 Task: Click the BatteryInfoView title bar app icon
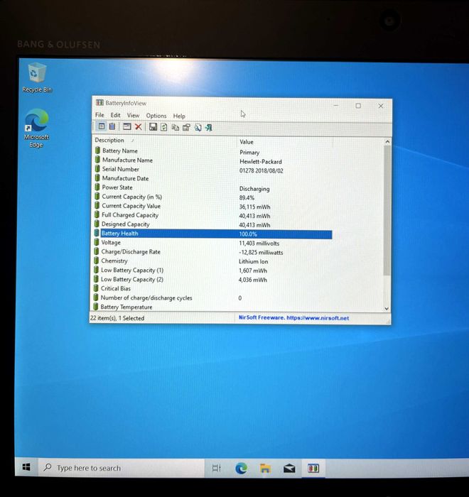(100, 102)
